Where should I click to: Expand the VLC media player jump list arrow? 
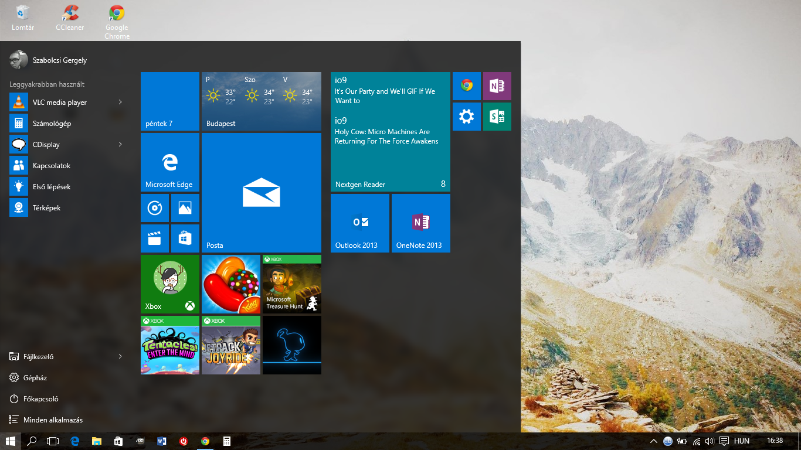click(x=120, y=103)
